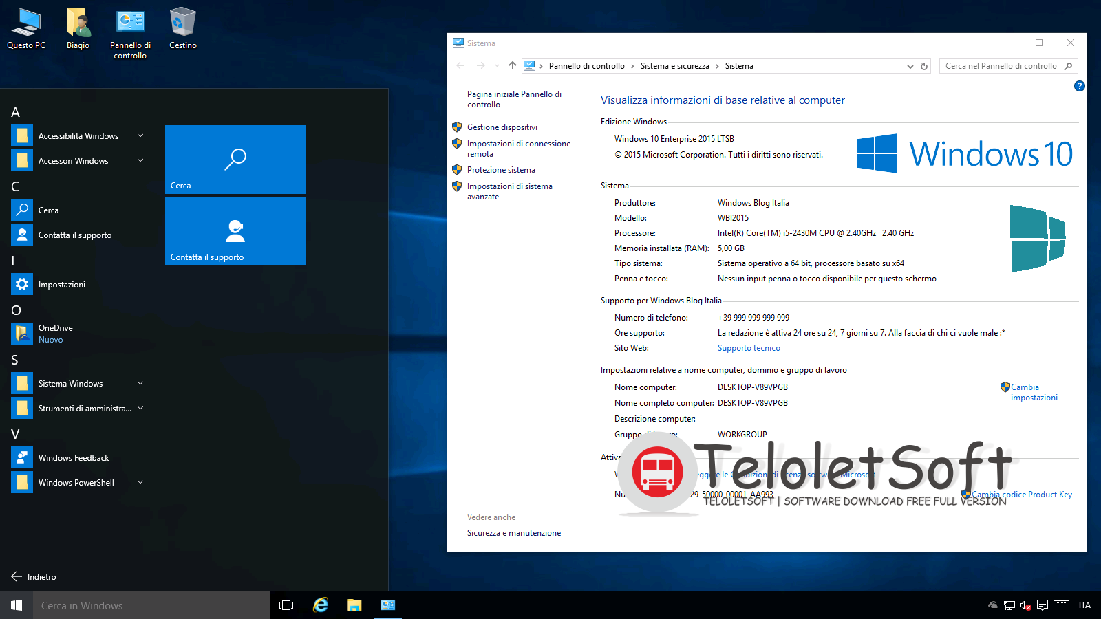Screen dimensions: 1101x619
Task: Launch Internet Explorer from taskbar
Action: (x=321, y=605)
